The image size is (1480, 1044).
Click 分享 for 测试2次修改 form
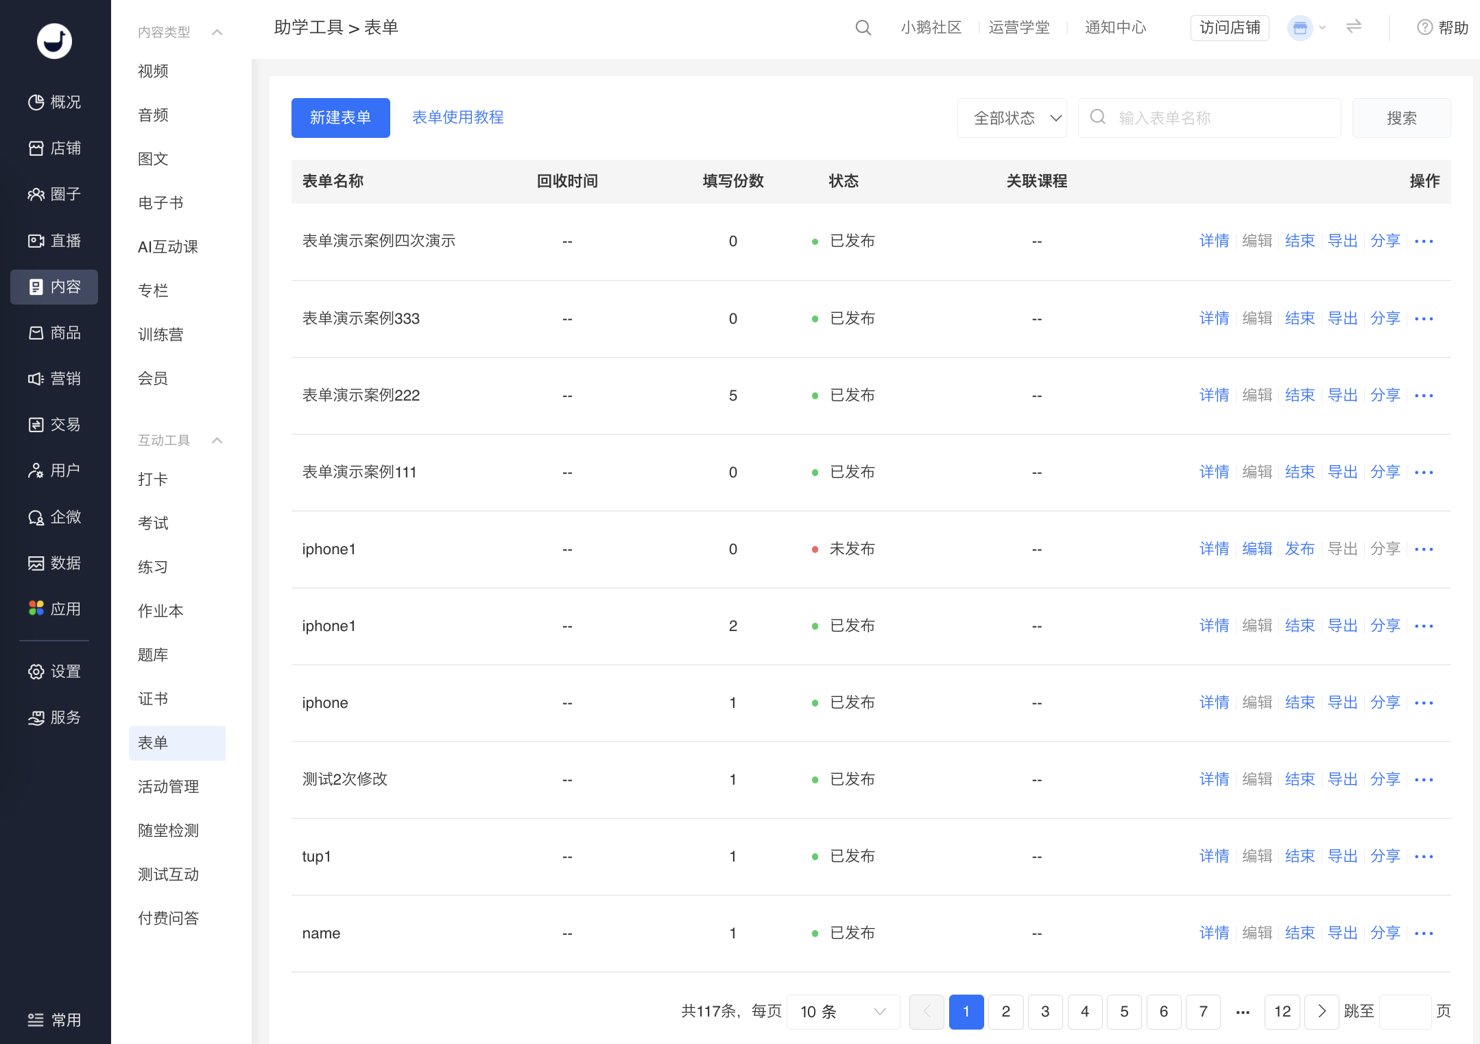(x=1385, y=779)
